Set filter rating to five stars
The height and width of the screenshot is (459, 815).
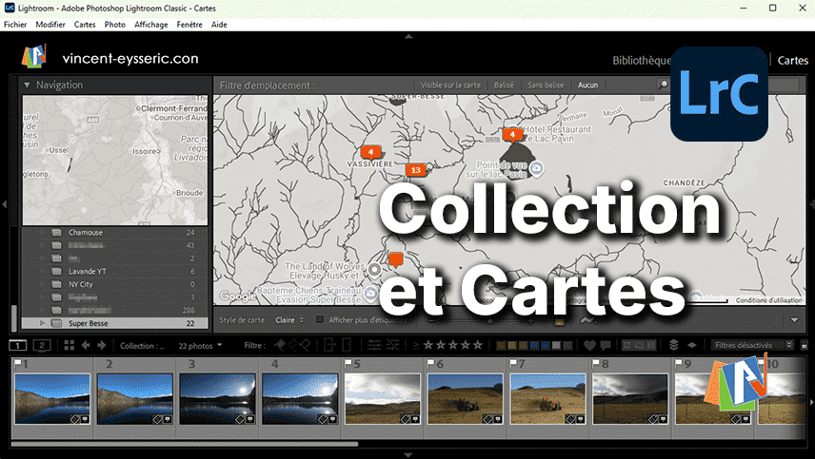click(478, 345)
